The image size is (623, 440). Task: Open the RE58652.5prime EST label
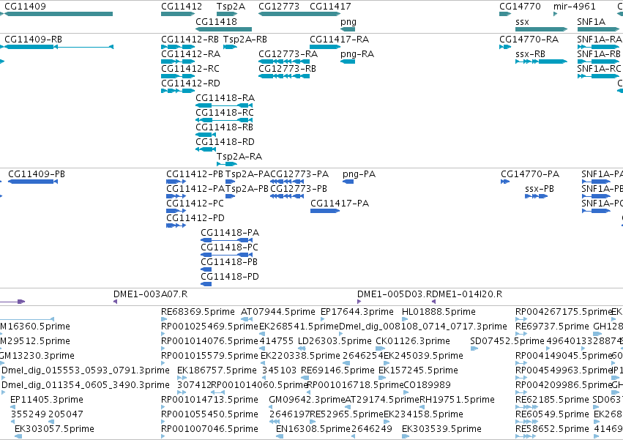[552, 429]
